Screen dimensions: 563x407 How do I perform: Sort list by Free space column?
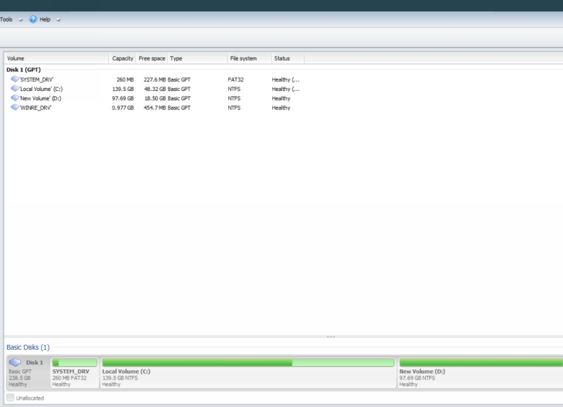point(152,58)
